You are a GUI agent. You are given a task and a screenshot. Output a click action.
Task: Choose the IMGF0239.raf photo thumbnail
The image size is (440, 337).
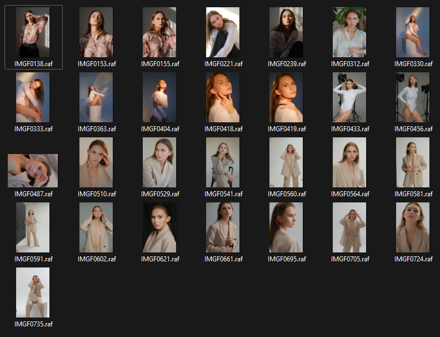[286, 32]
